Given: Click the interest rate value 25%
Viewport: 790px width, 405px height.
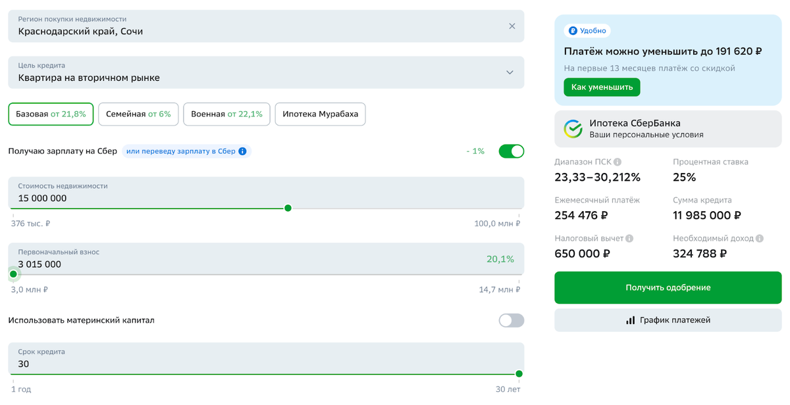Looking at the screenshot, I should [685, 177].
